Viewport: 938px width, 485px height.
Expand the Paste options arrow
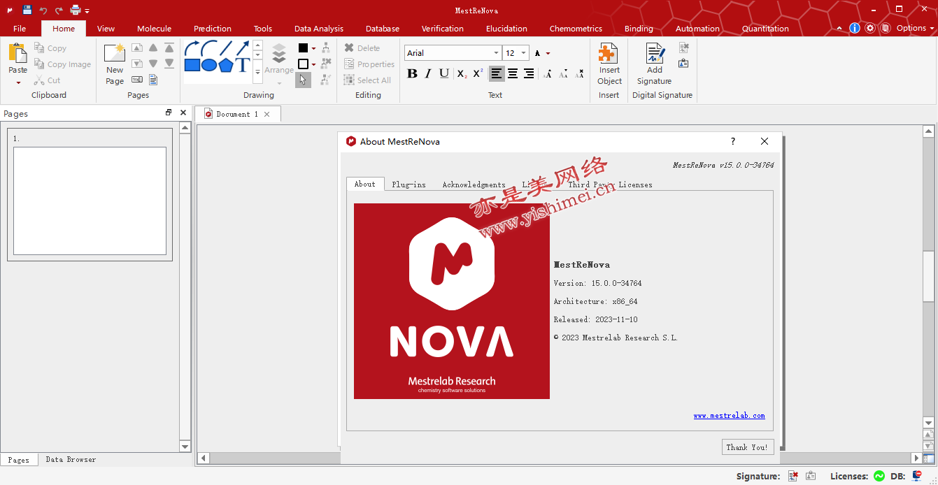click(18, 82)
